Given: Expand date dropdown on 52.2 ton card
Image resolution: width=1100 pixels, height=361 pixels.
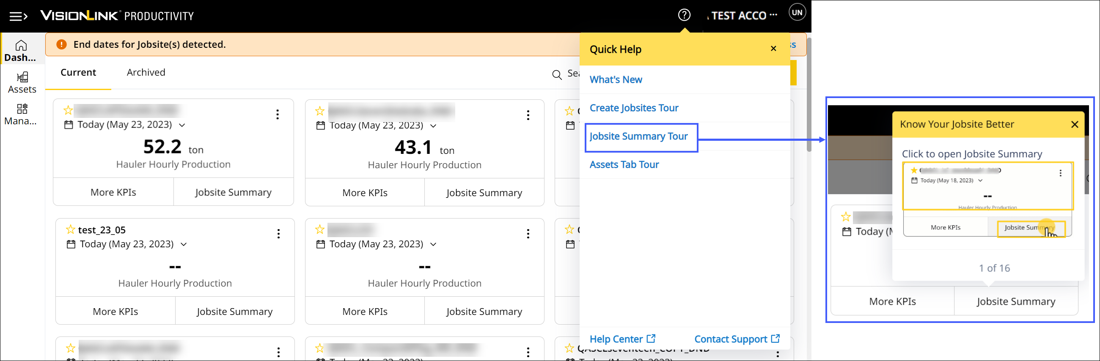Looking at the screenshot, I should [x=182, y=125].
